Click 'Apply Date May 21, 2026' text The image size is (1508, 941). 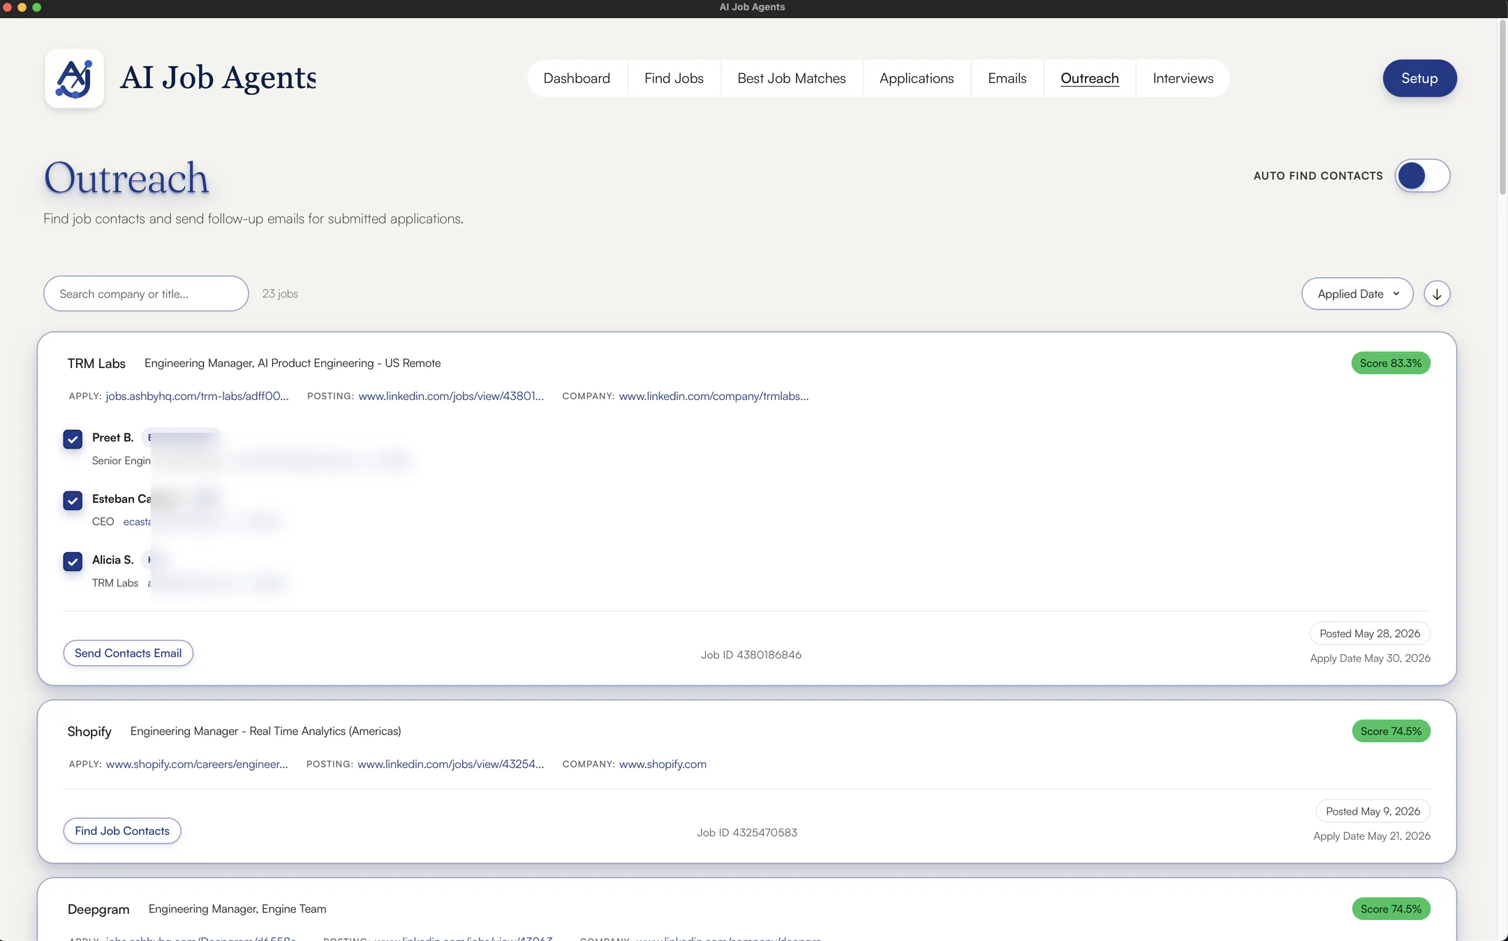1372,836
